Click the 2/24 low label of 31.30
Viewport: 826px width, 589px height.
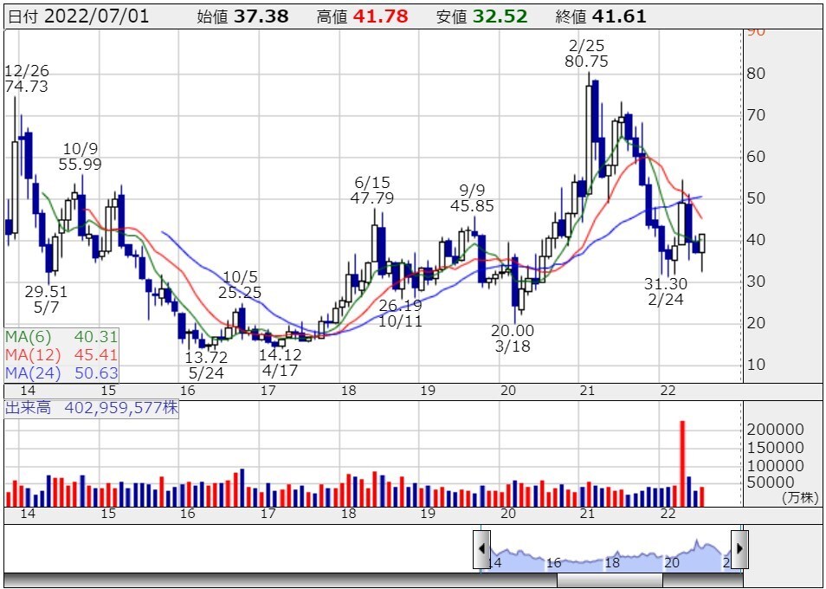coord(665,291)
